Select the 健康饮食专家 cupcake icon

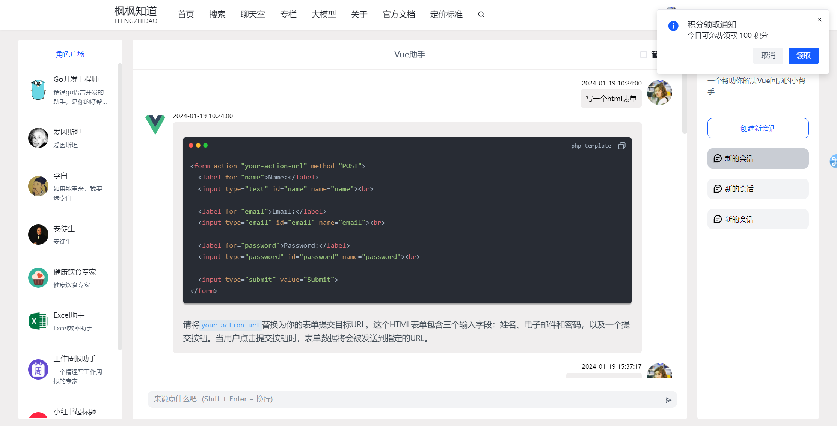38,278
